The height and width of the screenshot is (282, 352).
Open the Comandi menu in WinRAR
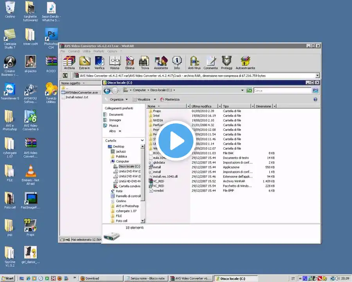click(x=74, y=51)
